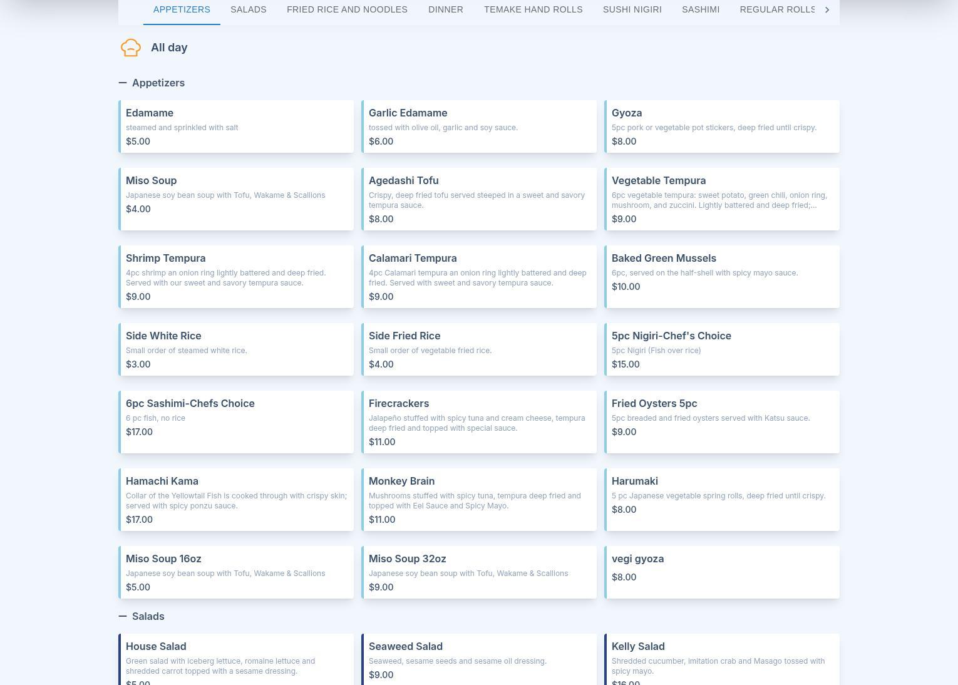The width and height of the screenshot is (958, 685).
Task: Select the Appetizers tab
Action: tap(182, 9)
